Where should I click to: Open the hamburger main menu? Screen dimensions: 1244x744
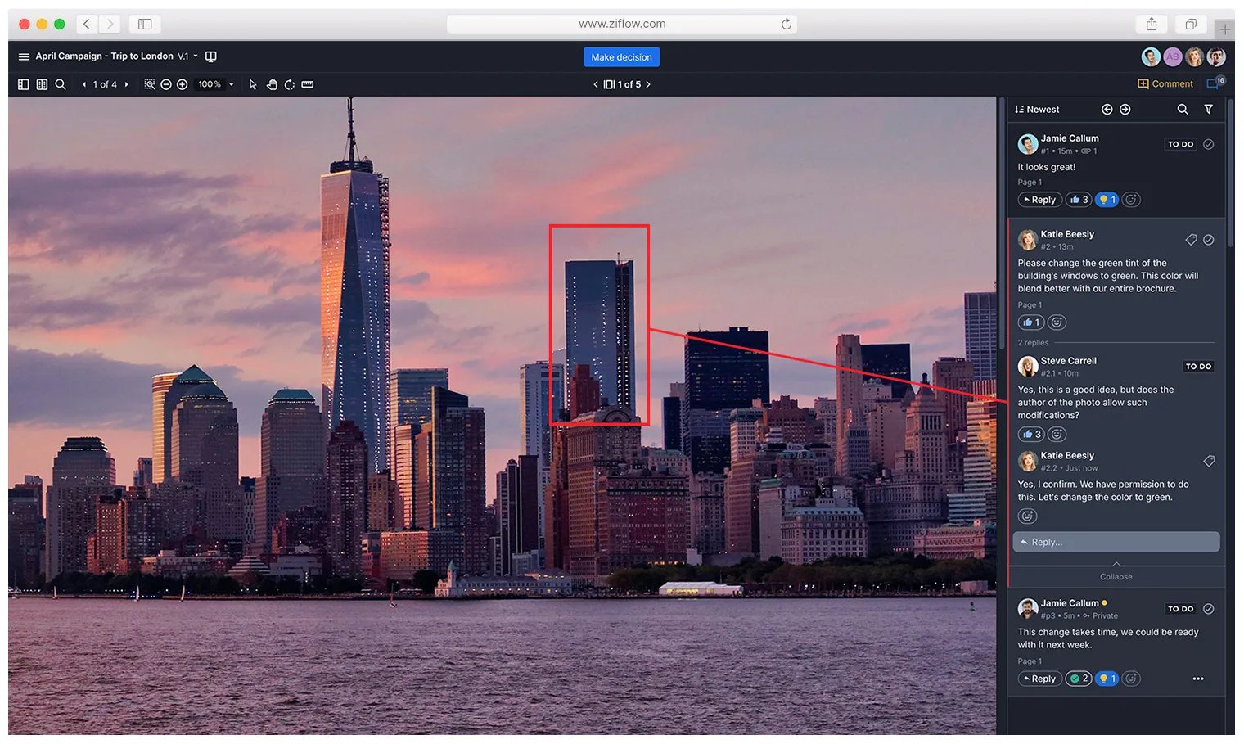[x=24, y=56]
